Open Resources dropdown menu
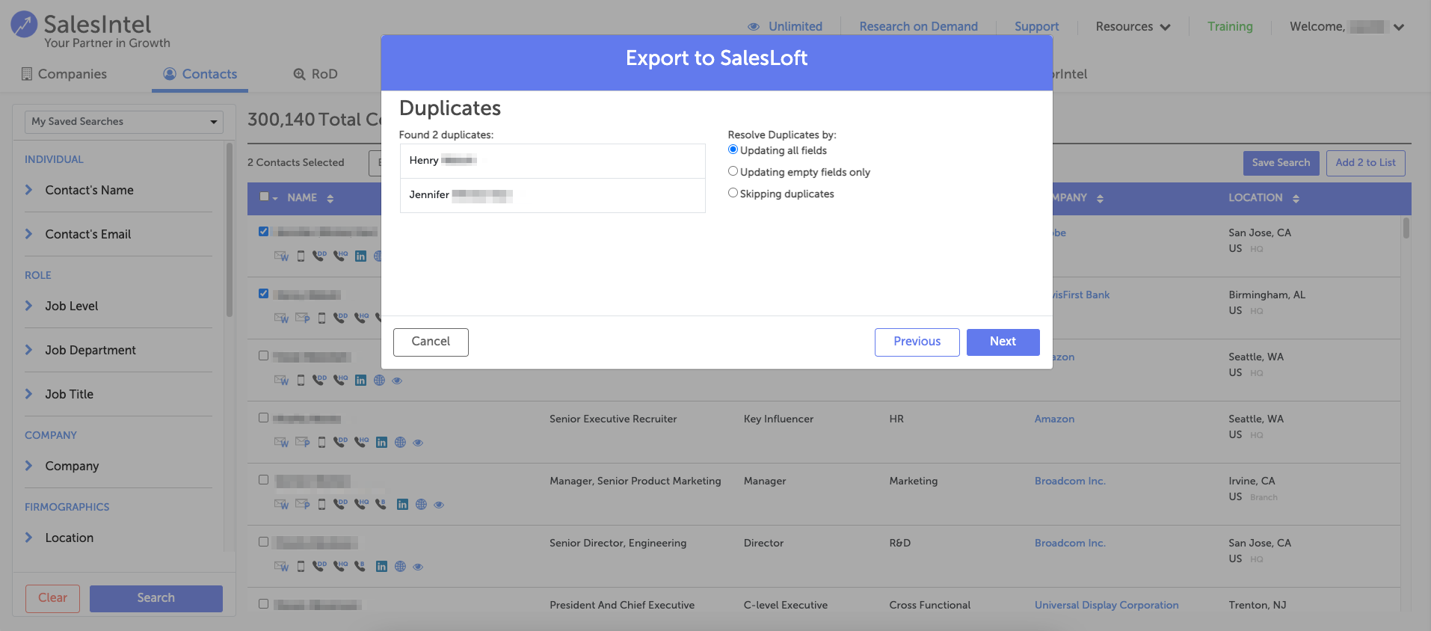This screenshot has height=631, width=1431. (1133, 27)
